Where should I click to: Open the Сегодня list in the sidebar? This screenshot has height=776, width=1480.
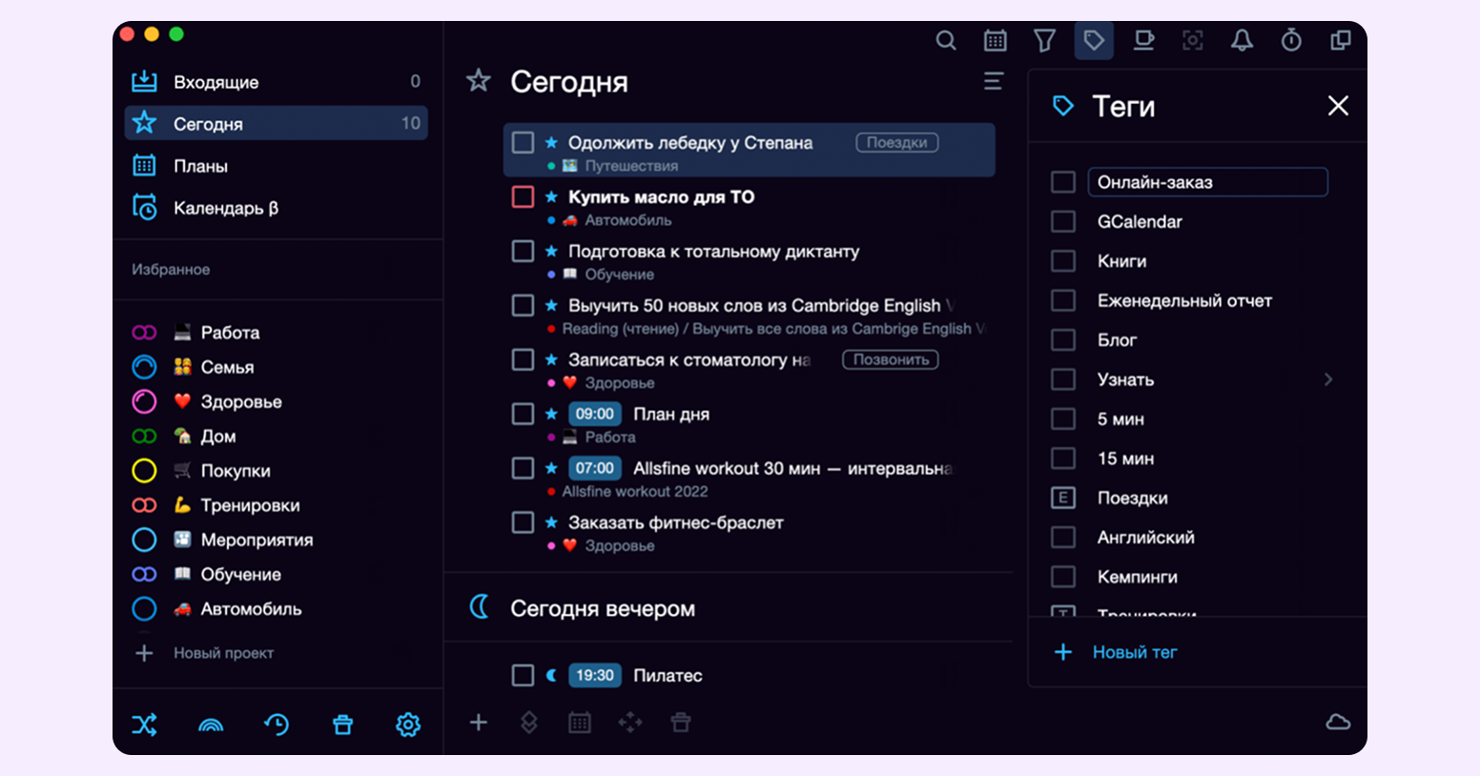(x=200, y=123)
